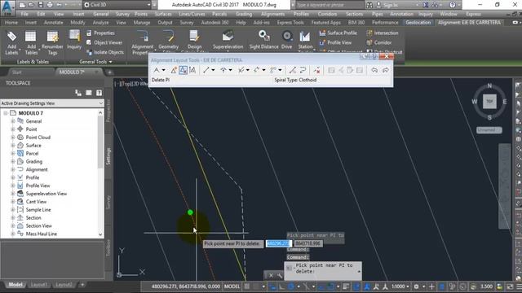Open the Station Tracker tool

tap(305, 42)
